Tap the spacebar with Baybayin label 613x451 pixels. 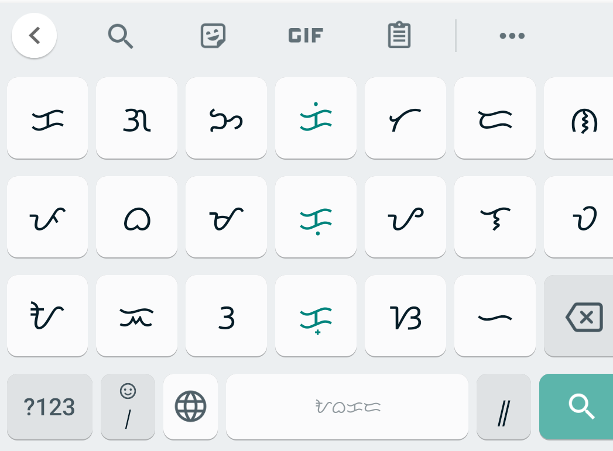[347, 407]
